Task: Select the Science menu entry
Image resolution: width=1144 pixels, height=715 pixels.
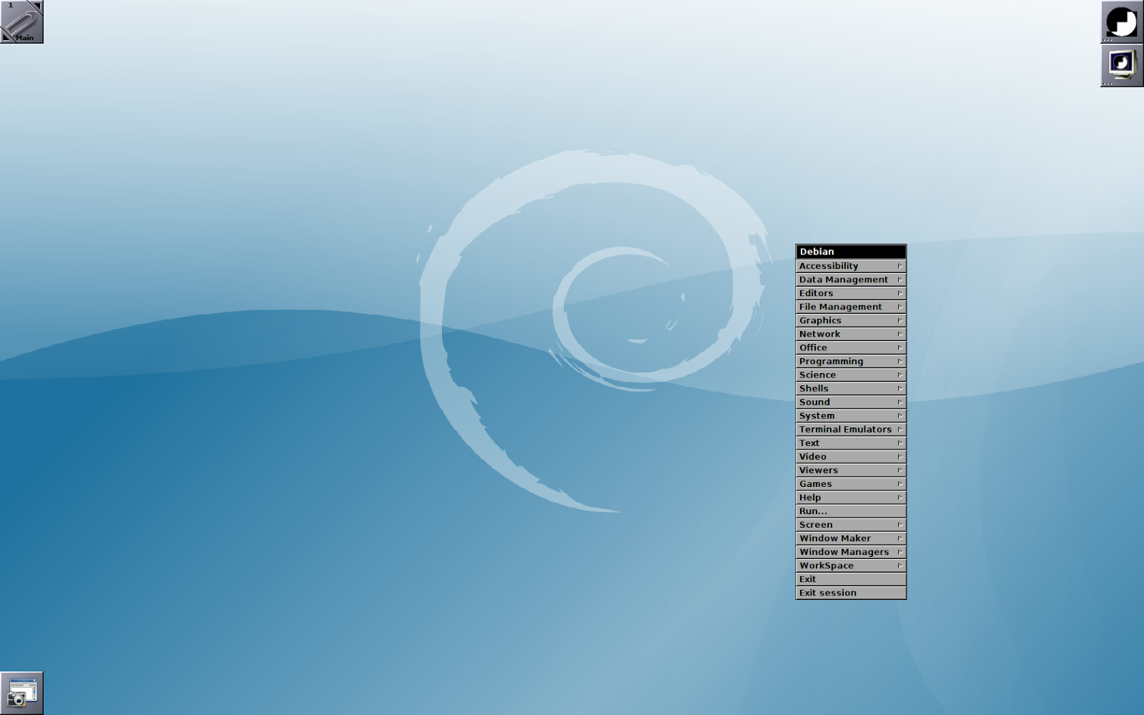Action: (844, 374)
